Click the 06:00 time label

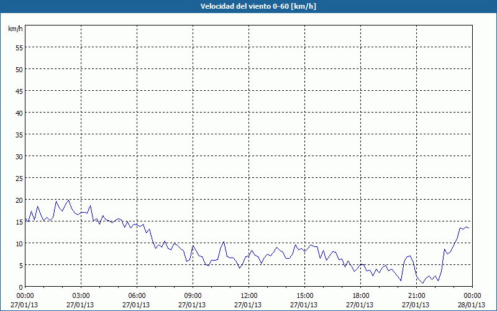(x=137, y=296)
